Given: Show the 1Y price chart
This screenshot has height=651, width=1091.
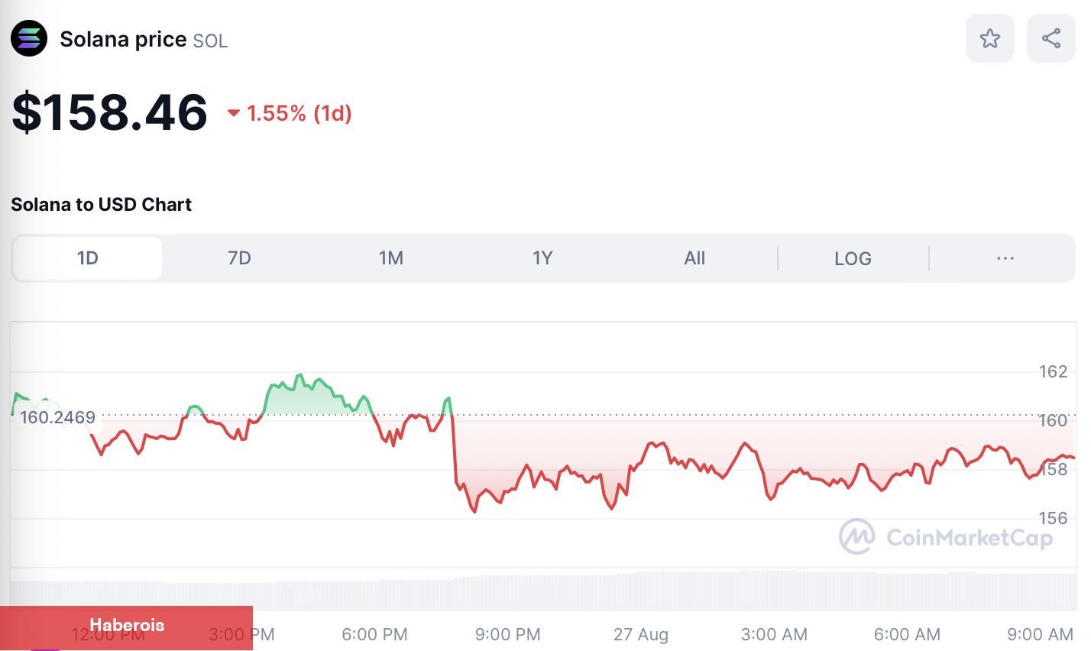Looking at the screenshot, I should [x=542, y=258].
